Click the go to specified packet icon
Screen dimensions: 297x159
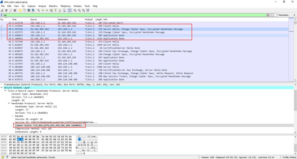pos(51,10)
